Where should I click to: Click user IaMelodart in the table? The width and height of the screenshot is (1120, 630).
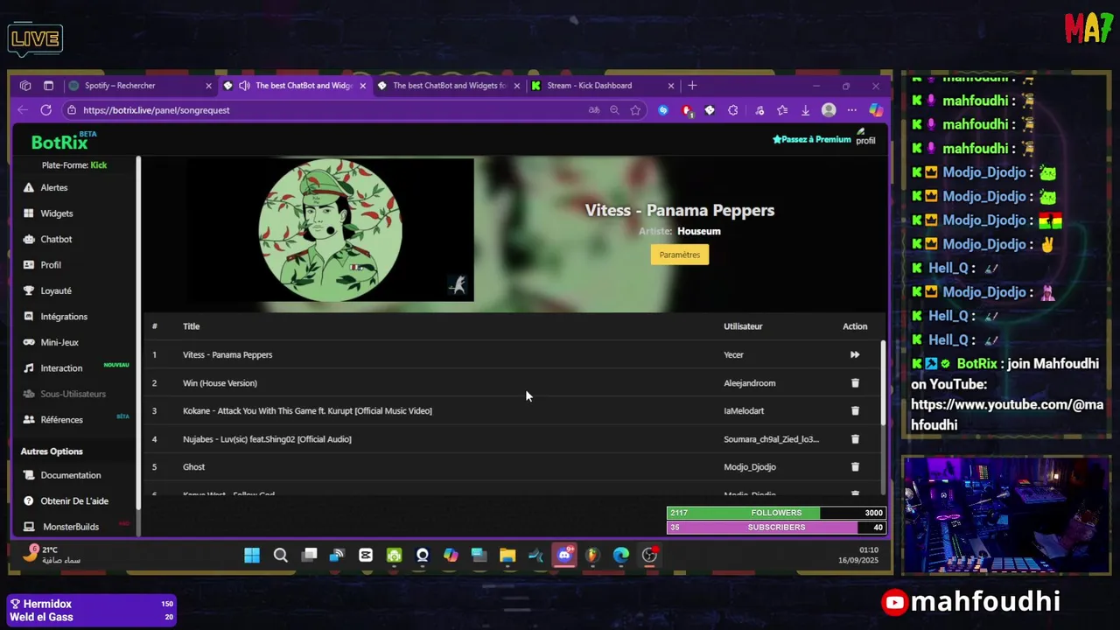[x=744, y=411]
